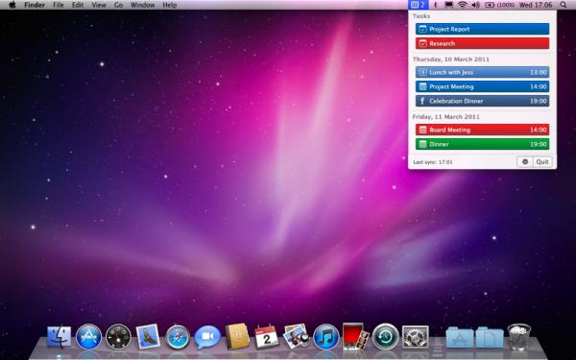Open the calendar menu bar icon showing 2
The height and width of the screenshot is (360, 576).
(x=418, y=5)
